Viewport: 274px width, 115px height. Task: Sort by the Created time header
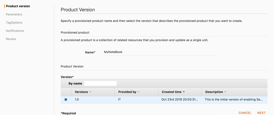tap(172, 92)
